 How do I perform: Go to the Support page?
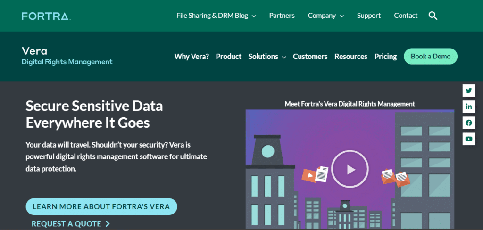(x=368, y=16)
